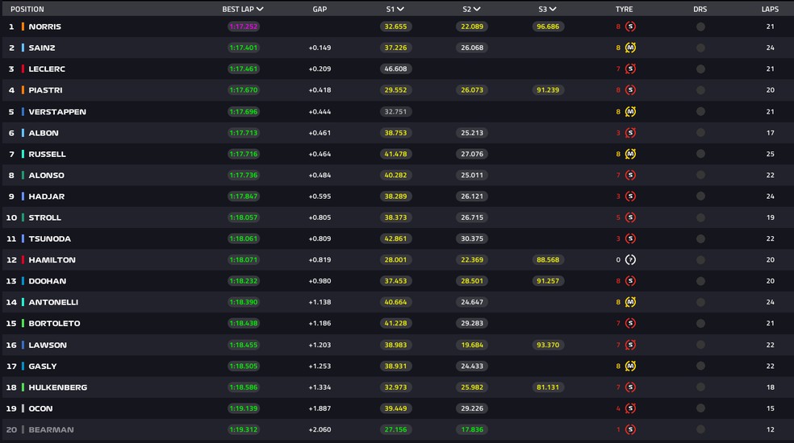Click the Tyre column header
Viewport: 794px width, 443px height.
point(624,9)
